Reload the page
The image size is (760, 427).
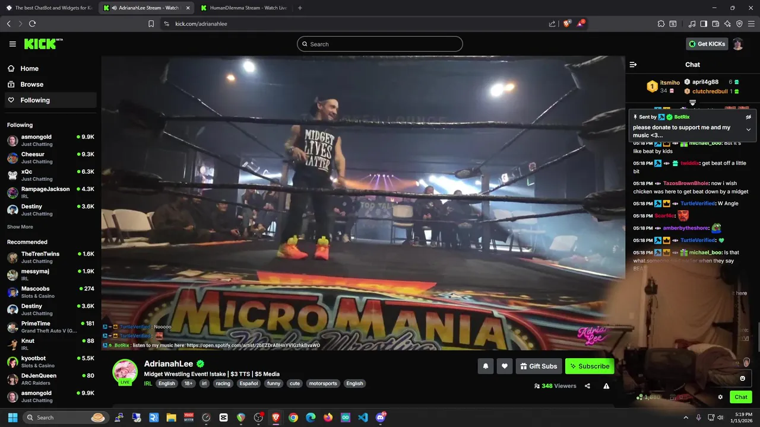32,24
